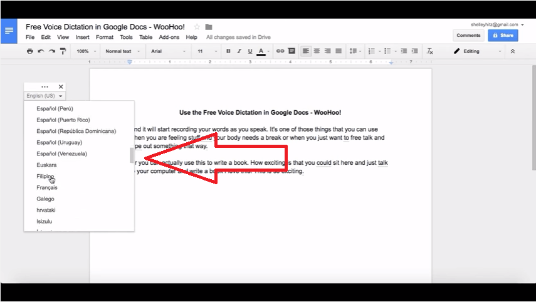Image resolution: width=536 pixels, height=302 pixels.
Task: Close the voice typing language panel
Action: (61, 86)
